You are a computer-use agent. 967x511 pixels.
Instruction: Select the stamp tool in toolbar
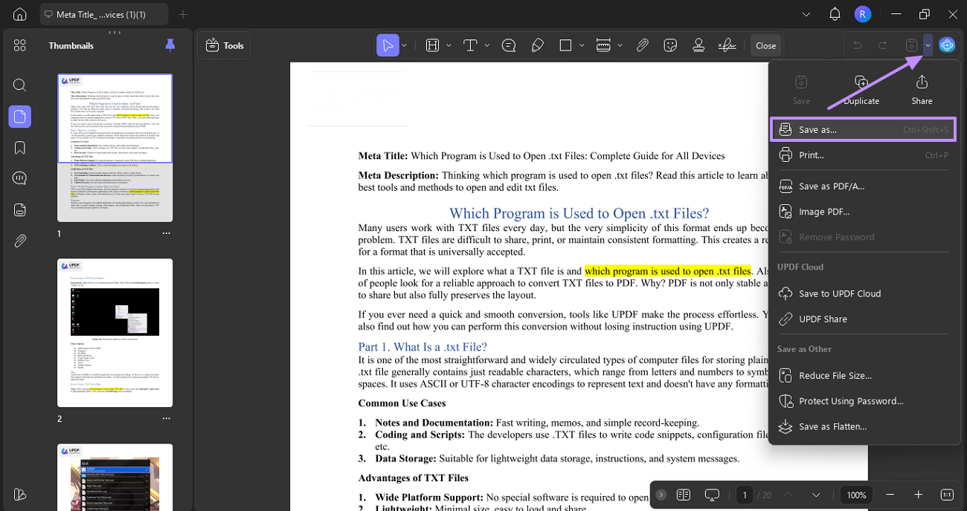[698, 45]
